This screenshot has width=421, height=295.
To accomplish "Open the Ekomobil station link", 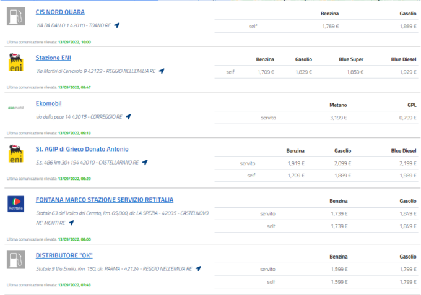I will (48, 103).
